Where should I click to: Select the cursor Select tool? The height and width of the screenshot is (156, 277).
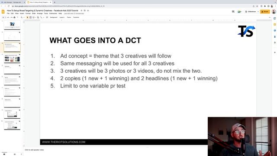27,17
